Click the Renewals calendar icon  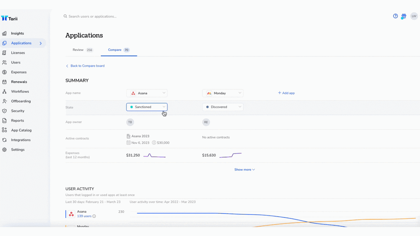pos(4,82)
